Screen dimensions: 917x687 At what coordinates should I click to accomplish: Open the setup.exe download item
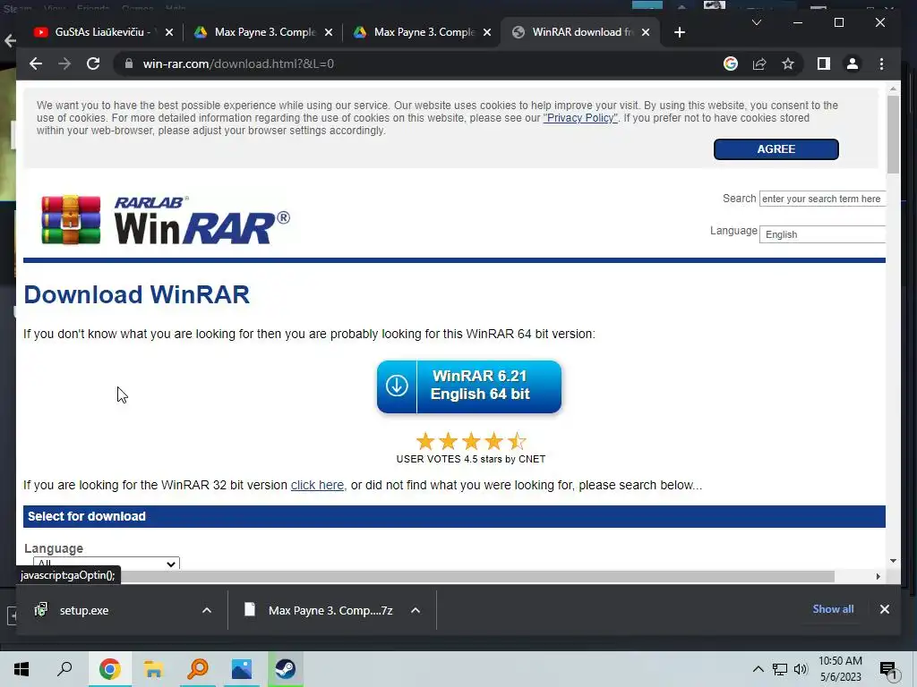[84, 610]
